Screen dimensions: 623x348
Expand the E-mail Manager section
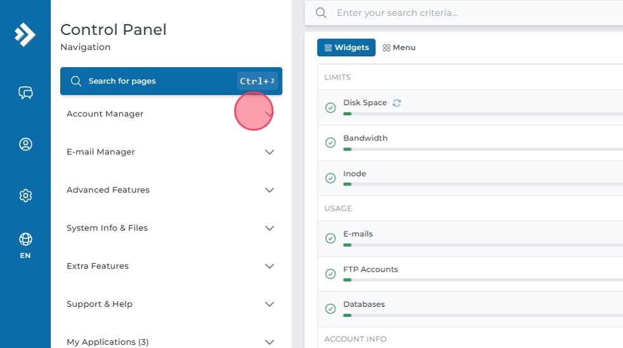point(269,152)
